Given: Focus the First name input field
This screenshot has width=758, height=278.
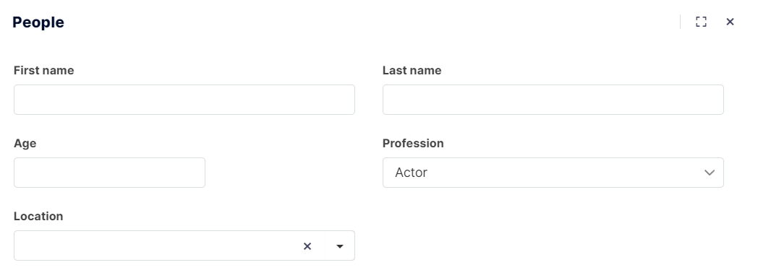Looking at the screenshot, I should pyautogui.click(x=184, y=100).
